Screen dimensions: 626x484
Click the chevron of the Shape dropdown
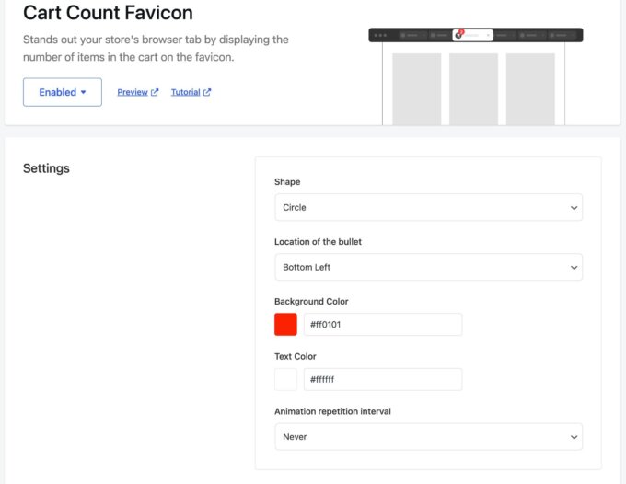574,208
